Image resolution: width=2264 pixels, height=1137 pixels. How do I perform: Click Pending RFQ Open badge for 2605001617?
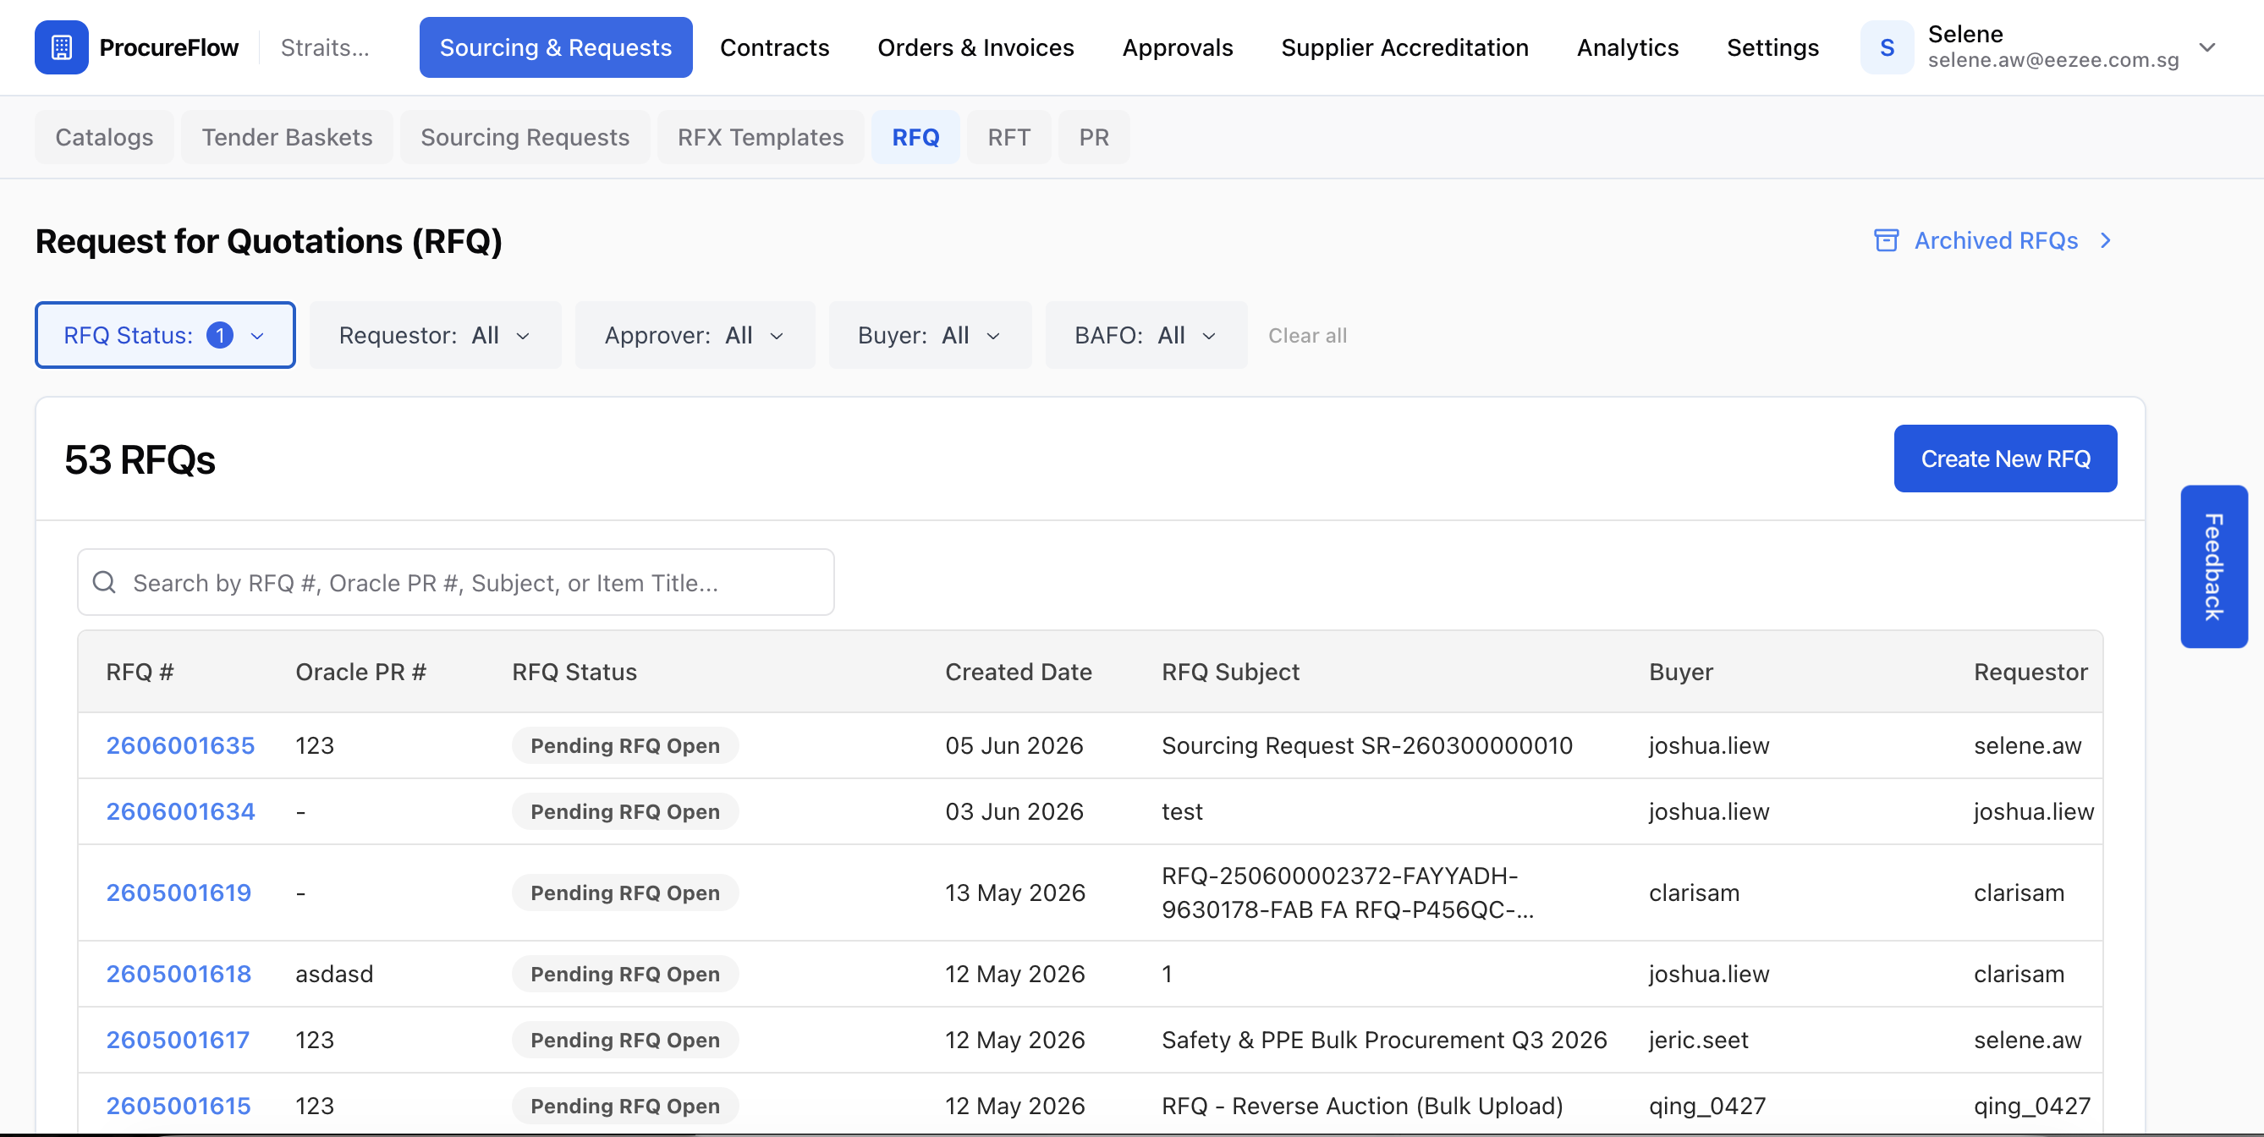point(625,1040)
